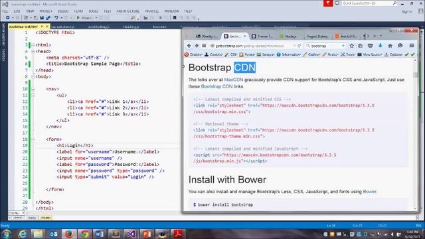Open Chrome from the taskbar
The width and height of the screenshot is (425, 239).
84,234
